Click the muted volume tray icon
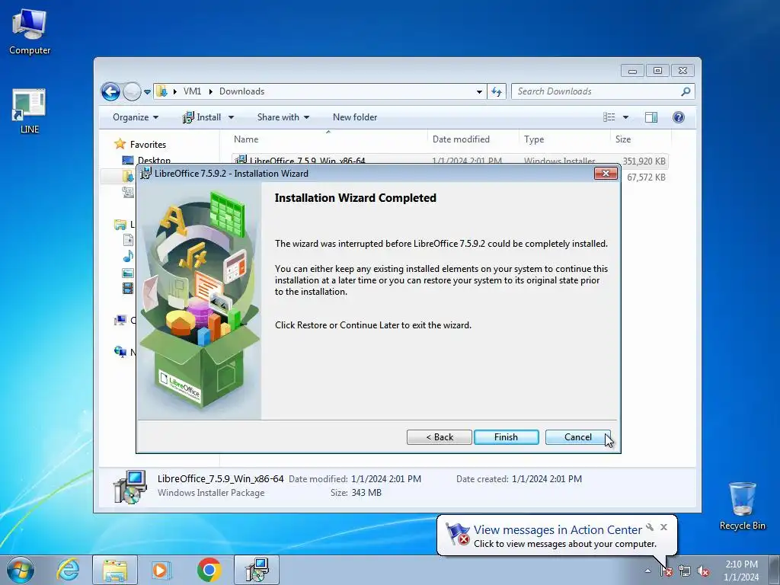 click(703, 571)
